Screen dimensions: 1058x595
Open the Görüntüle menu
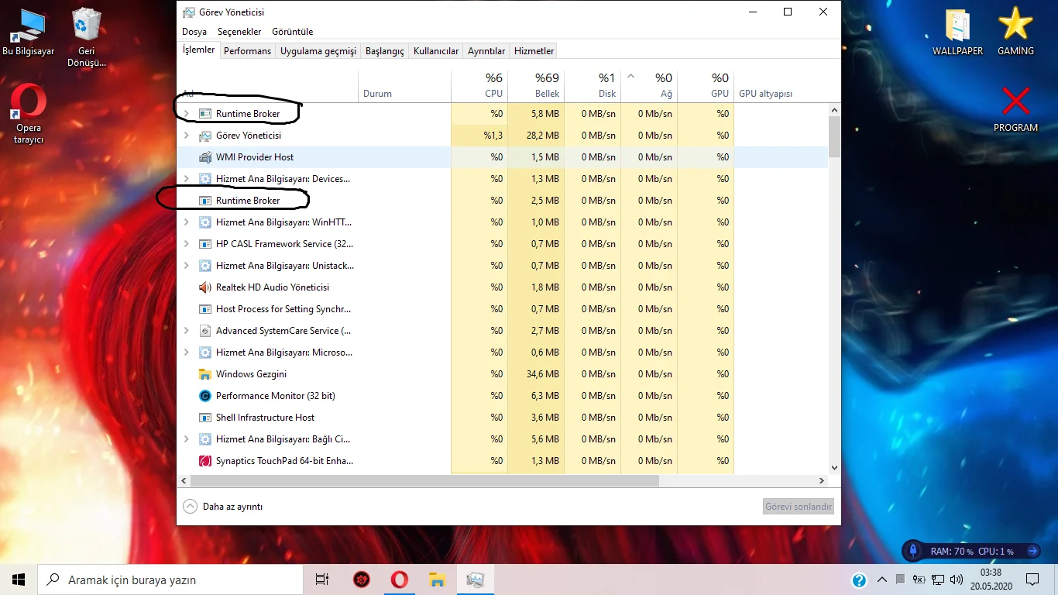[x=293, y=32]
